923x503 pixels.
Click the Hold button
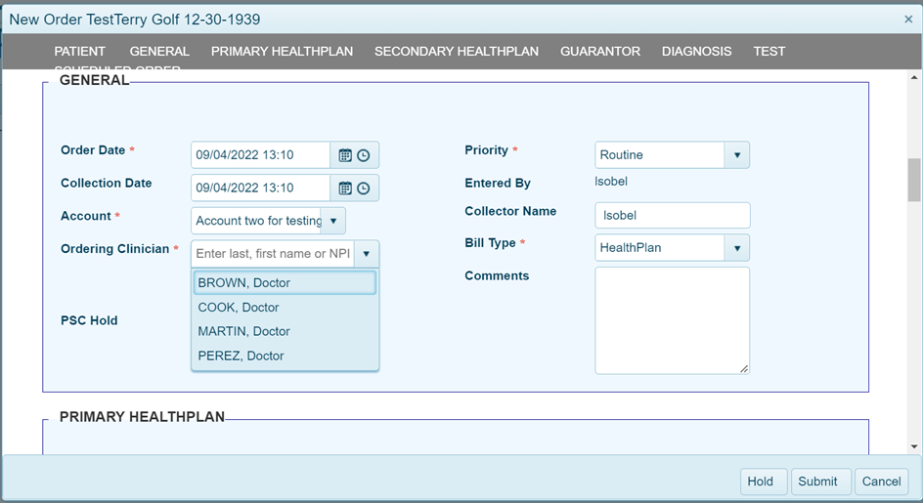click(760, 482)
